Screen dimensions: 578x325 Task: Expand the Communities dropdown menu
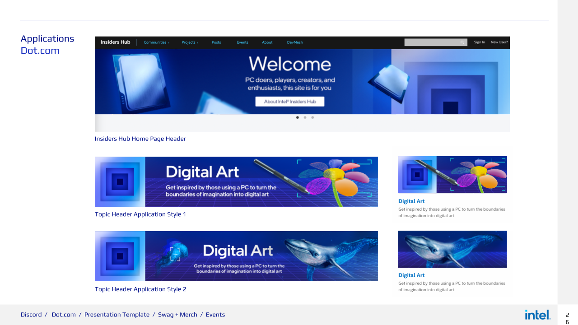point(156,42)
